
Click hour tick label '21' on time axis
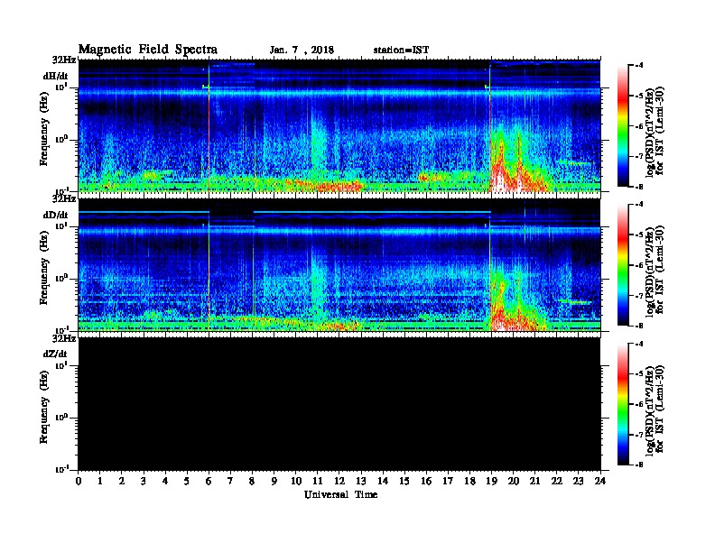click(534, 482)
